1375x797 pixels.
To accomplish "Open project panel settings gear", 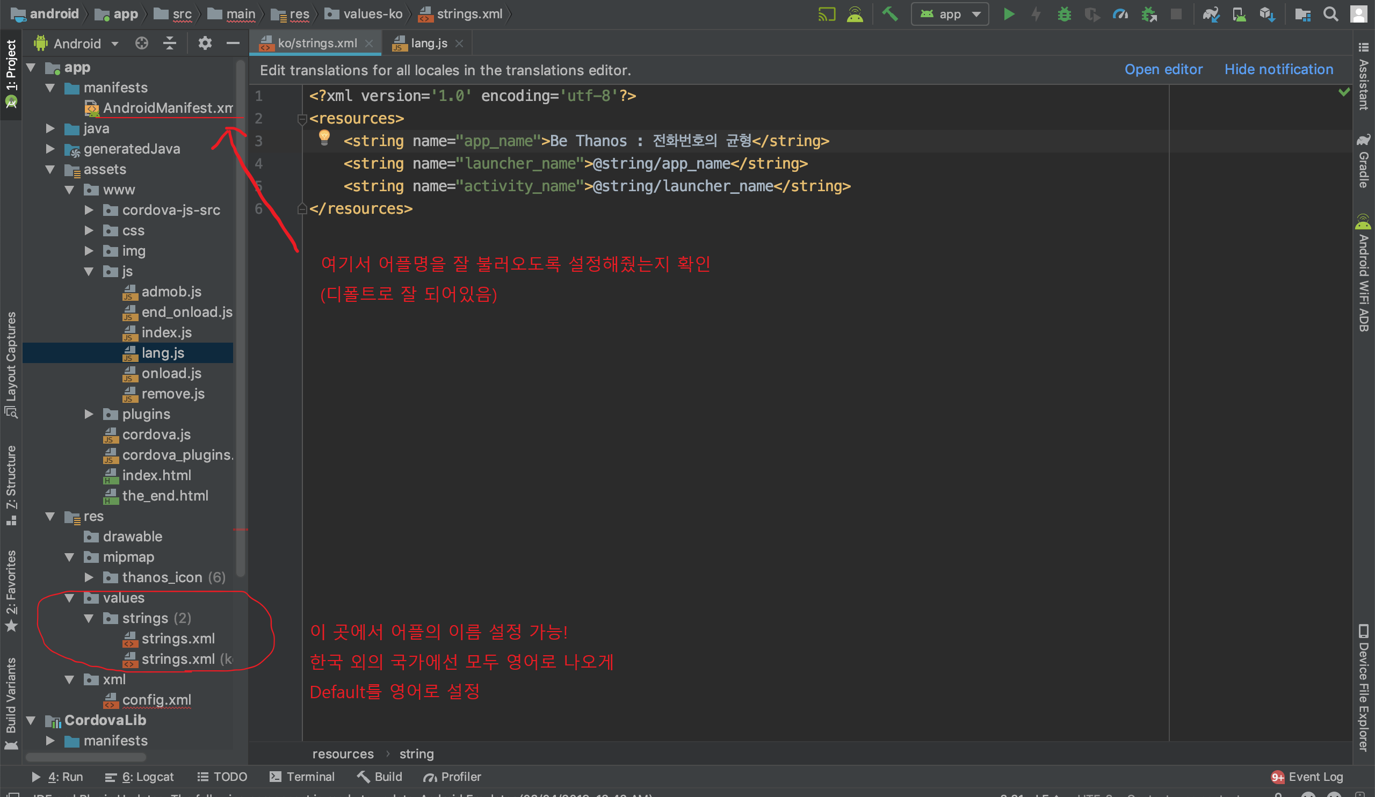I will (205, 43).
